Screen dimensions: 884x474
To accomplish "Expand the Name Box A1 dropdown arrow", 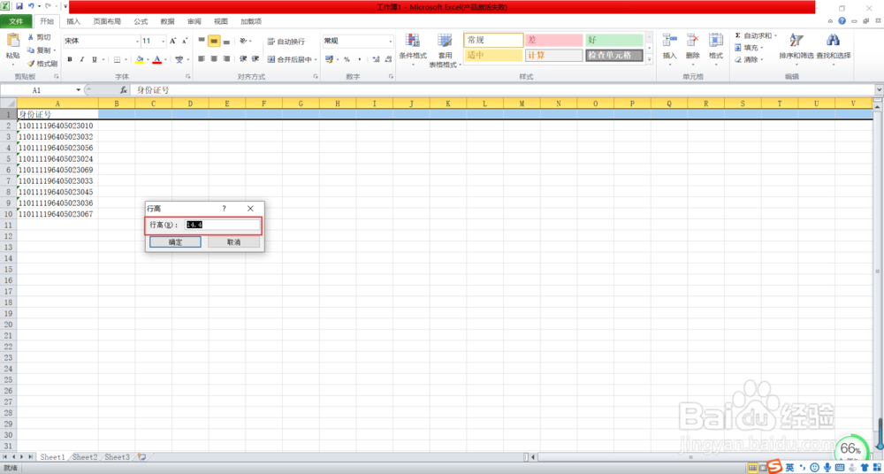I will pyautogui.click(x=79, y=89).
